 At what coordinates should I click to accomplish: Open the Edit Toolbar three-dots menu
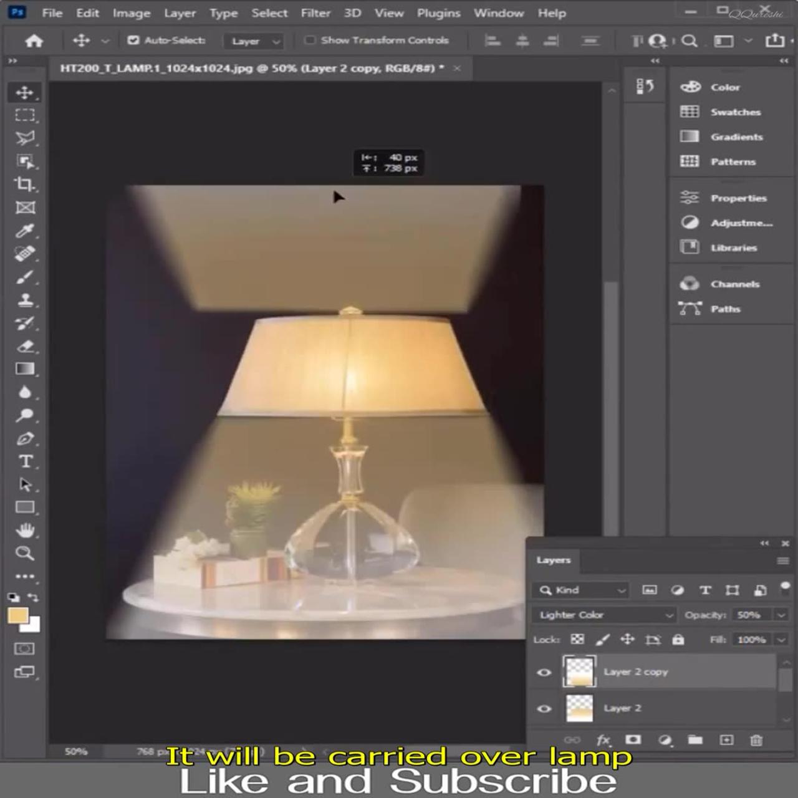tap(25, 576)
